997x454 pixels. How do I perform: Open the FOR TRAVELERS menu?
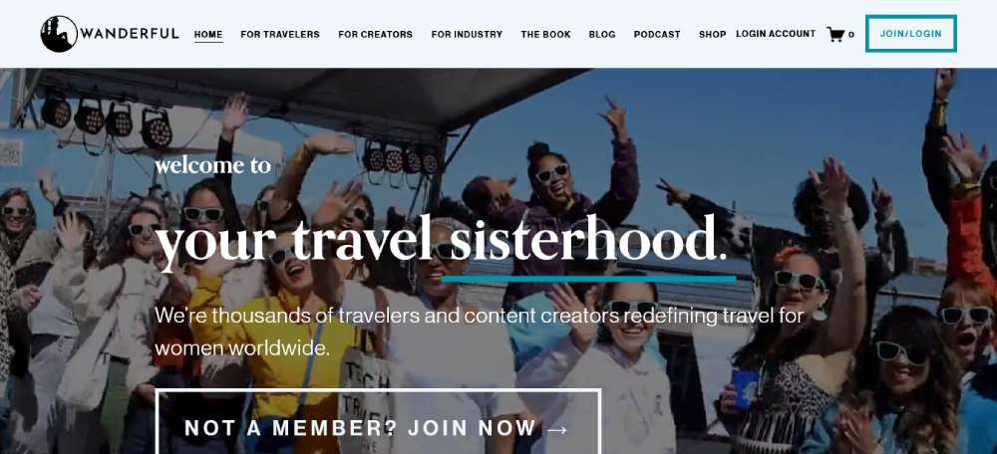point(280,34)
